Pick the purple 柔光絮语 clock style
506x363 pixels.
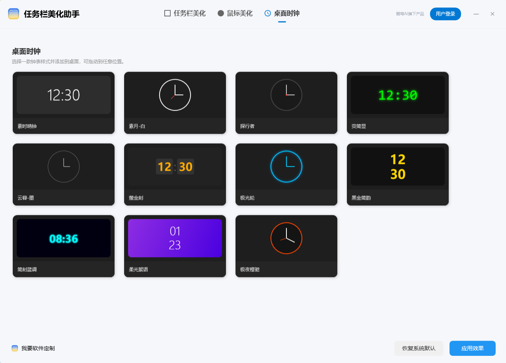(x=175, y=246)
